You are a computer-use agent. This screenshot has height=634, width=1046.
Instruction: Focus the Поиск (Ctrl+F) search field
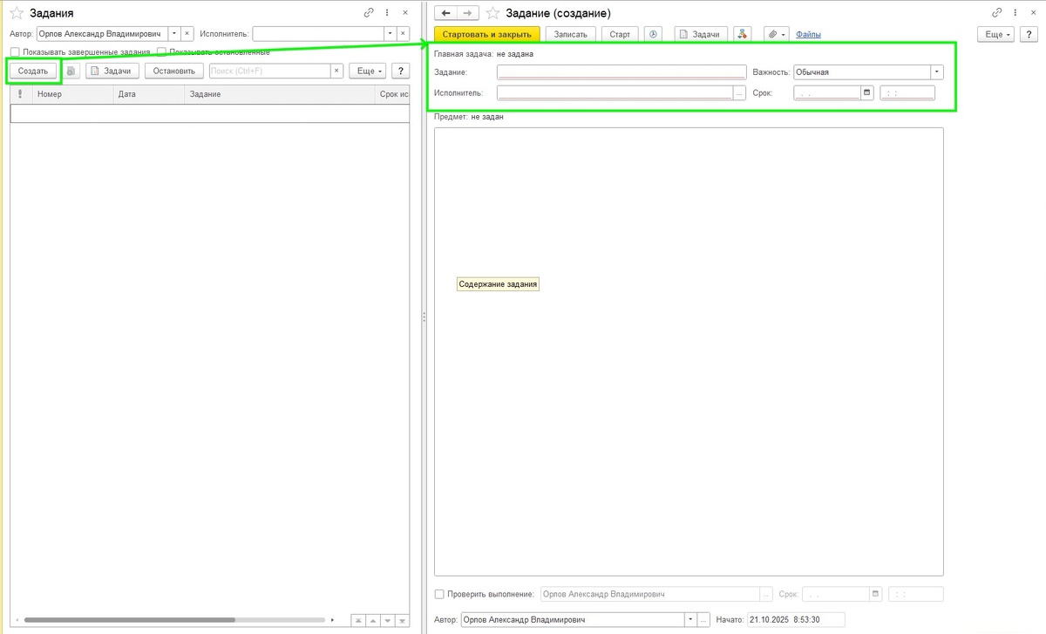[269, 71]
